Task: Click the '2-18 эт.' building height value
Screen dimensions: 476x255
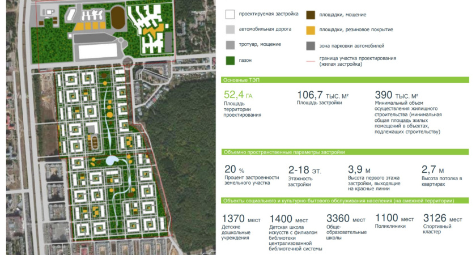Action: [305, 169]
